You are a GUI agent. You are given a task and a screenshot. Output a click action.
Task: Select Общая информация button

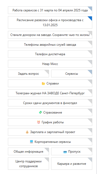click(28, 152)
